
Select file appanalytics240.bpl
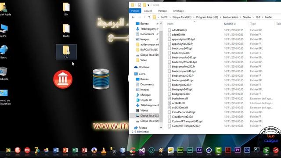pyautogui.click(x=181, y=39)
